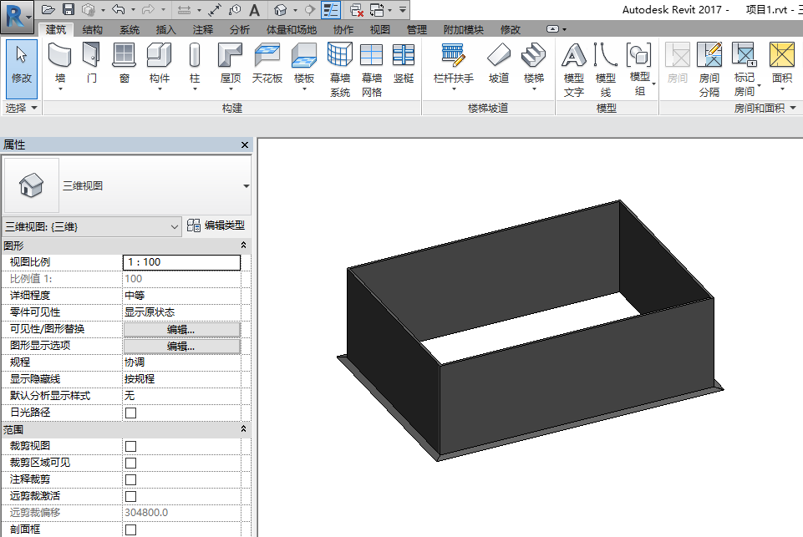Select the 面积 (Area) tool
Image resolution: width=803 pixels, height=537 pixels.
(782, 67)
